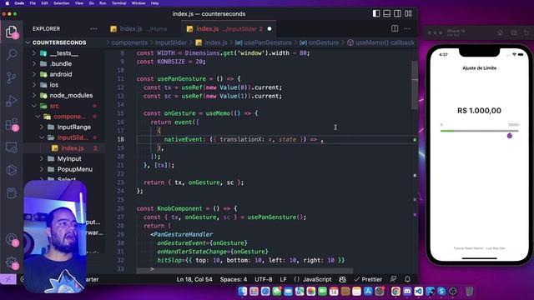534x300 pixels.
Task: Open the Source Control view
Action: point(12,77)
